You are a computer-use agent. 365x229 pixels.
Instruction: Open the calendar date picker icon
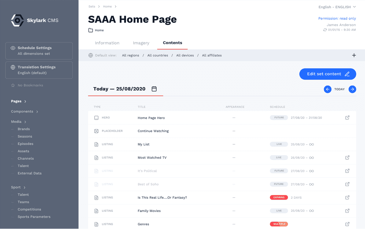coord(154,89)
